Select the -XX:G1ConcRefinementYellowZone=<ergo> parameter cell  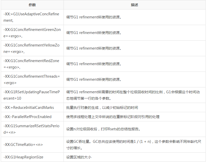(32, 48)
